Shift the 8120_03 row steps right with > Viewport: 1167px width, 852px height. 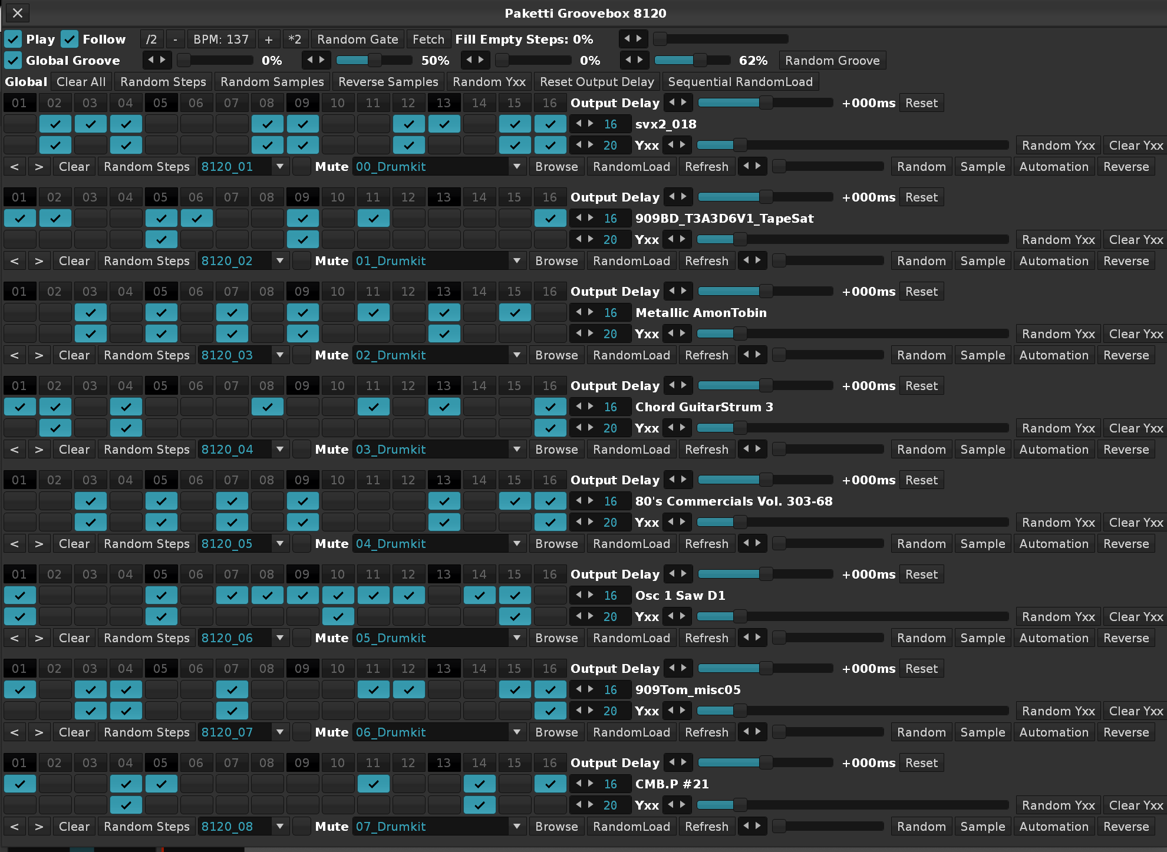[39, 355]
